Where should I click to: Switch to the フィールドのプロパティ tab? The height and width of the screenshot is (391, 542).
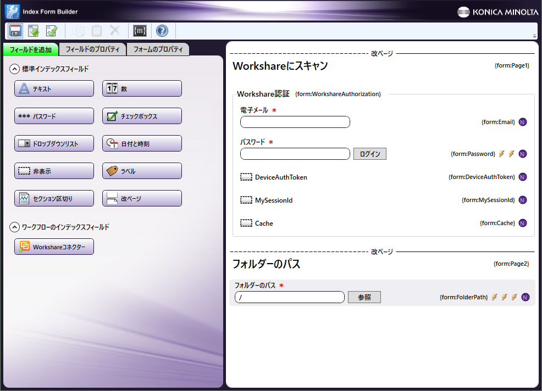click(92, 49)
